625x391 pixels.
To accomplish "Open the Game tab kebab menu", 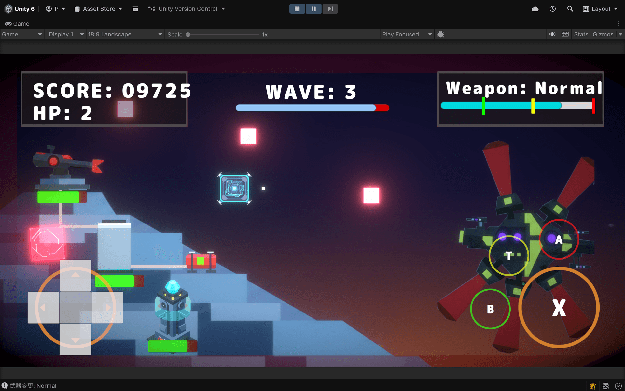I will click(618, 23).
